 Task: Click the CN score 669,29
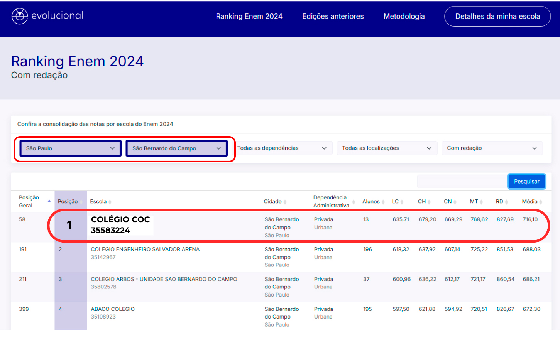453,219
